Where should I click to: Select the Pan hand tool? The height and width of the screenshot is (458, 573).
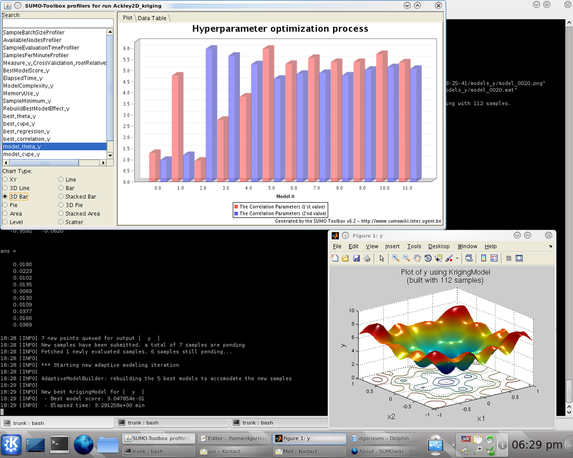tap(417, 258)
